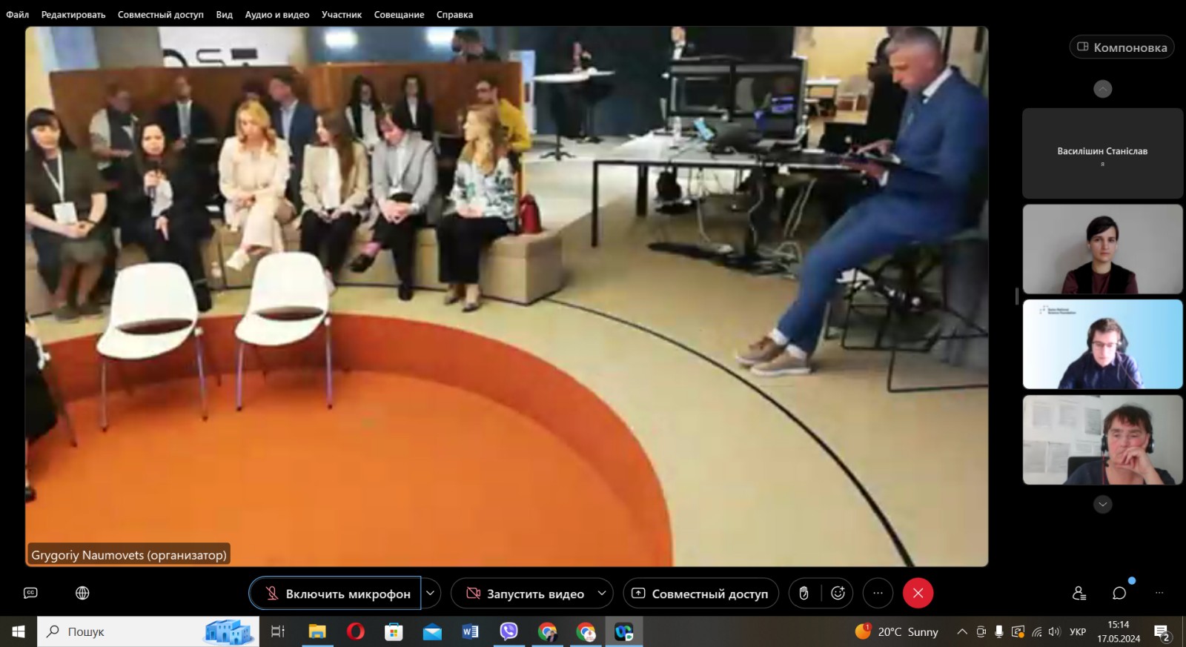The image size is (1186, 647).
Task: Select the Webex taskbar icon
Action: [624, 631]
